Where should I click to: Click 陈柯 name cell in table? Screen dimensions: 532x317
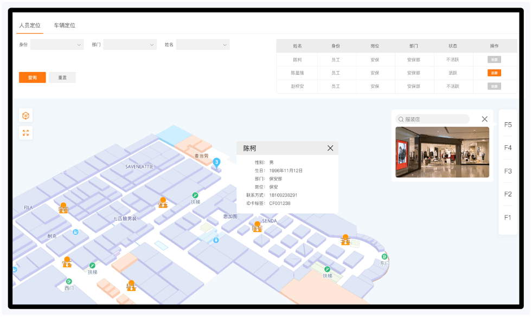coord(297,60)
